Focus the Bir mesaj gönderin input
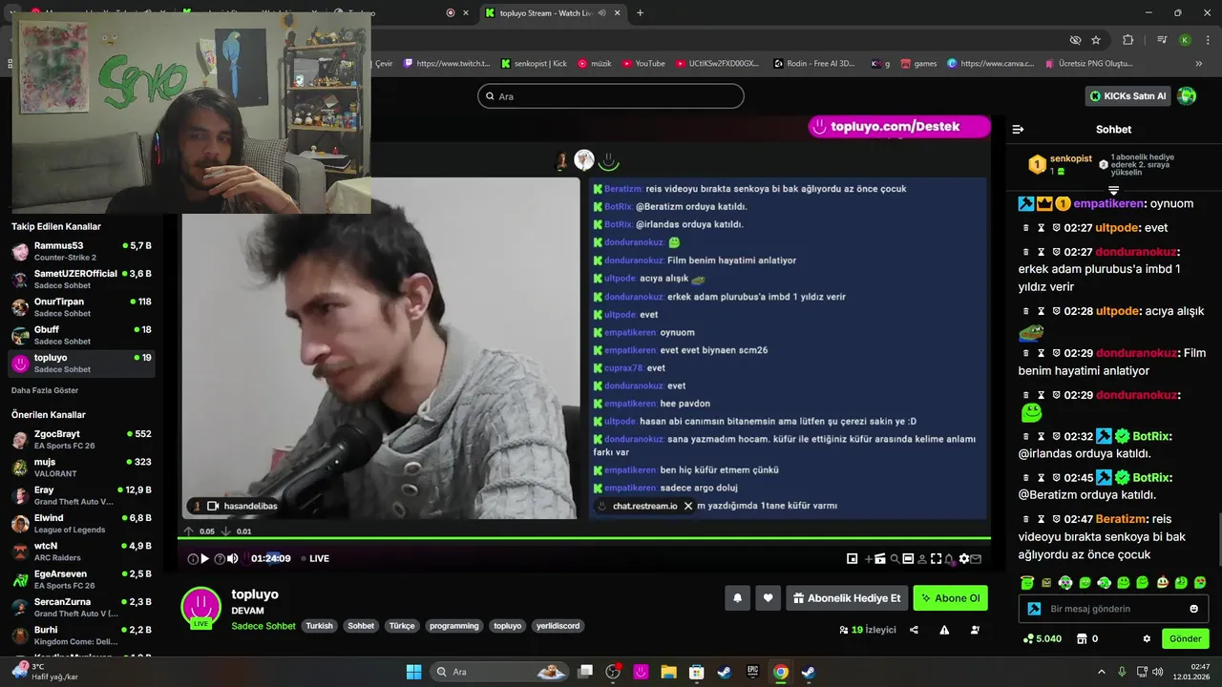The height and width of the screenshot is (687, 1222). pyautogui.click(x=1113, y=609)
